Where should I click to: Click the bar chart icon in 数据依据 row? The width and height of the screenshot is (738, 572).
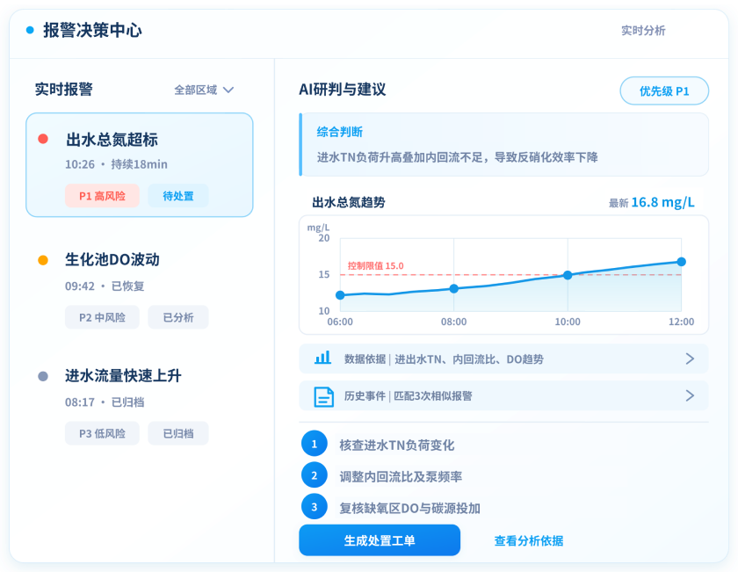(323, 358)
